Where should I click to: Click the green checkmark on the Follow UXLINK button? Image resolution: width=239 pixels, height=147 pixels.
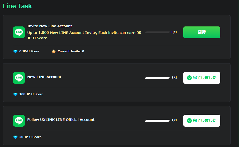tap(189, 121)
